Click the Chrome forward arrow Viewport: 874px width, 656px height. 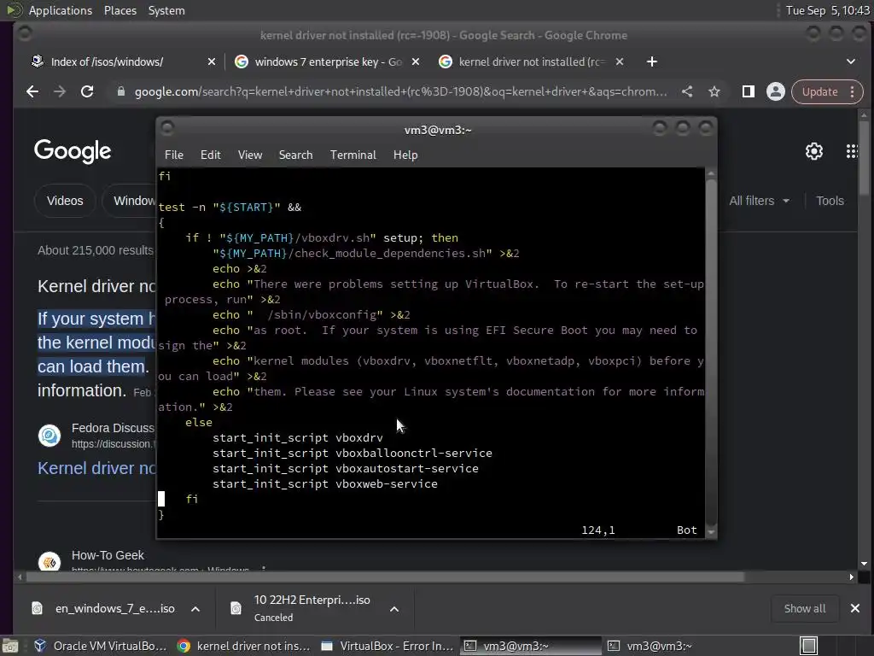point(60,91)
